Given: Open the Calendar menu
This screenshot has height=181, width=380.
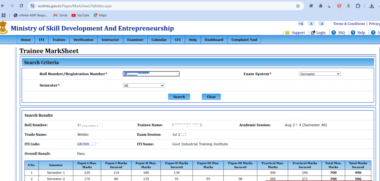Looking at the screenshot, I should coord(159,40).
